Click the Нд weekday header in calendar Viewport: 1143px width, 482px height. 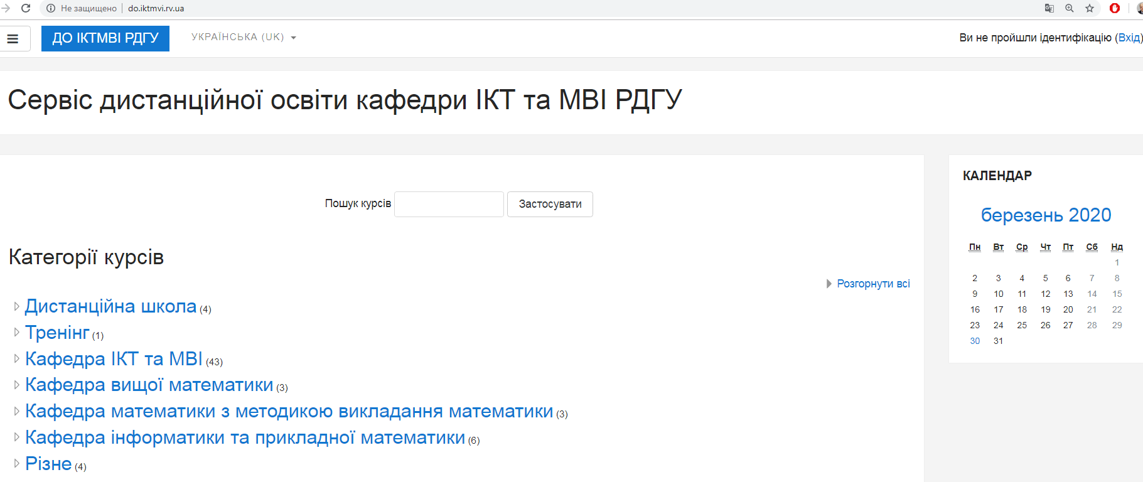click(1117, 247)
